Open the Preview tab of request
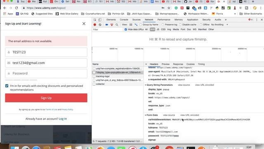Viewport: 264px width, 149px height. coord(165,64)
